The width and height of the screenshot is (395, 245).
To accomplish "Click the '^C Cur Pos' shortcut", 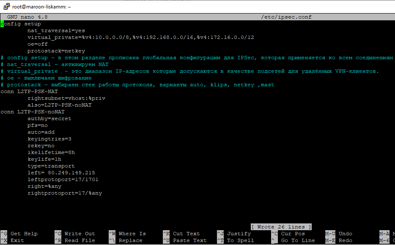I will click(288, 234).
